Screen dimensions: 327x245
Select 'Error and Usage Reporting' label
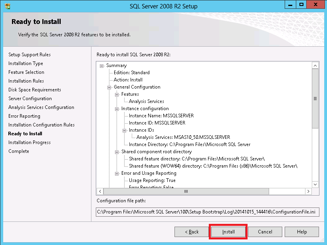149,173
